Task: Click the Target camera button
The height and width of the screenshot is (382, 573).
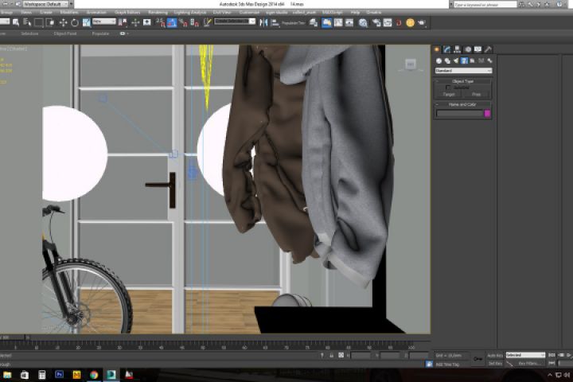Action: (x=449, y=94)
